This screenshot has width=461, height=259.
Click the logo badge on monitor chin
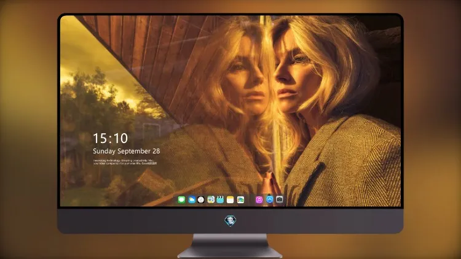pyautogui.click(x=230, y=221)
